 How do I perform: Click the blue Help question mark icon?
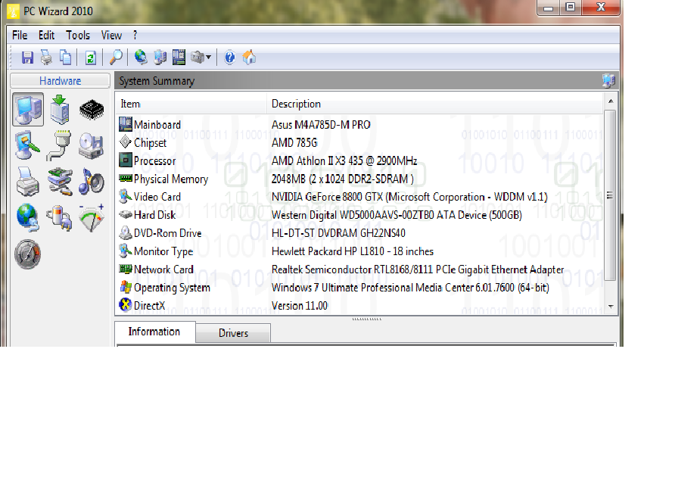pos(229,58)
